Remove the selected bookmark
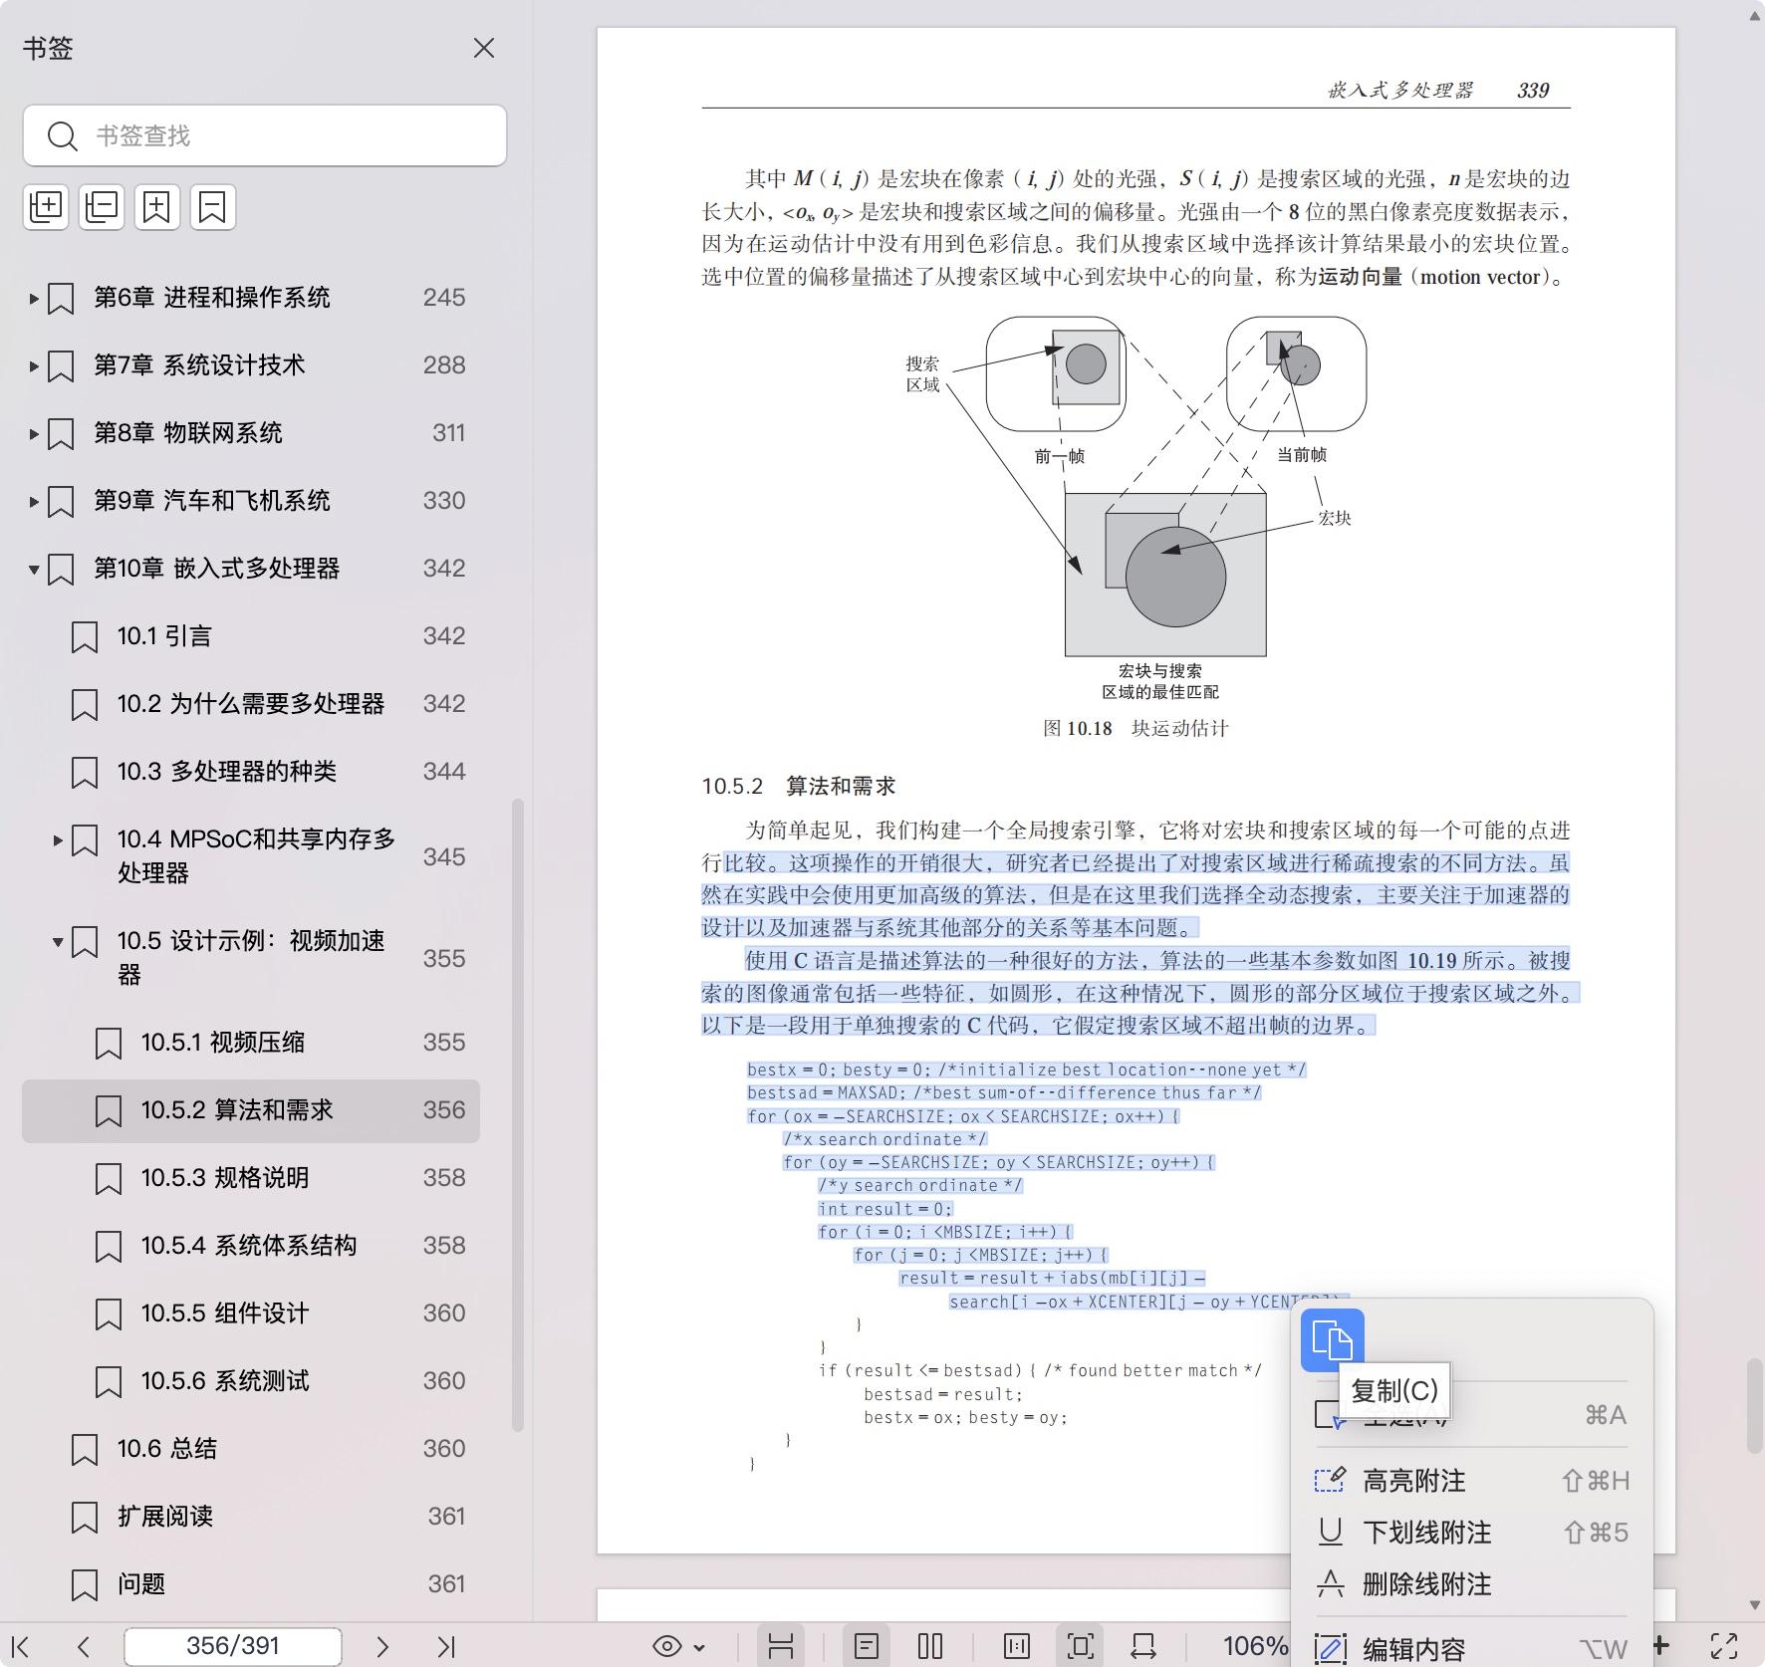Screen dimensions: 1765x1667 212,206
